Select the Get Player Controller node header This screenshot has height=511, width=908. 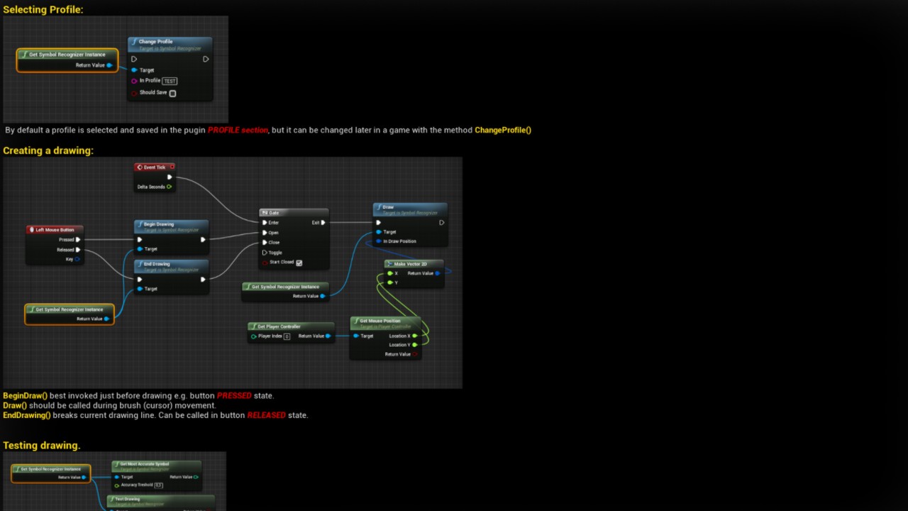(x=291, y=326)
